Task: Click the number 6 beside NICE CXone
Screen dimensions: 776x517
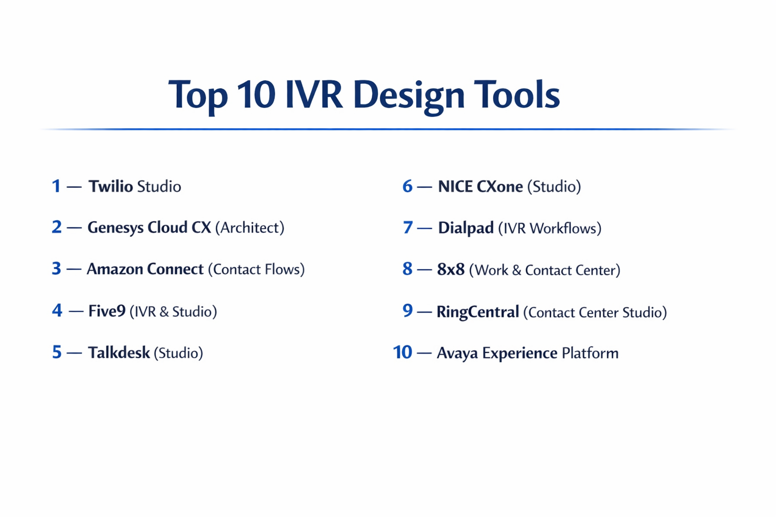Action: (407, 186)
